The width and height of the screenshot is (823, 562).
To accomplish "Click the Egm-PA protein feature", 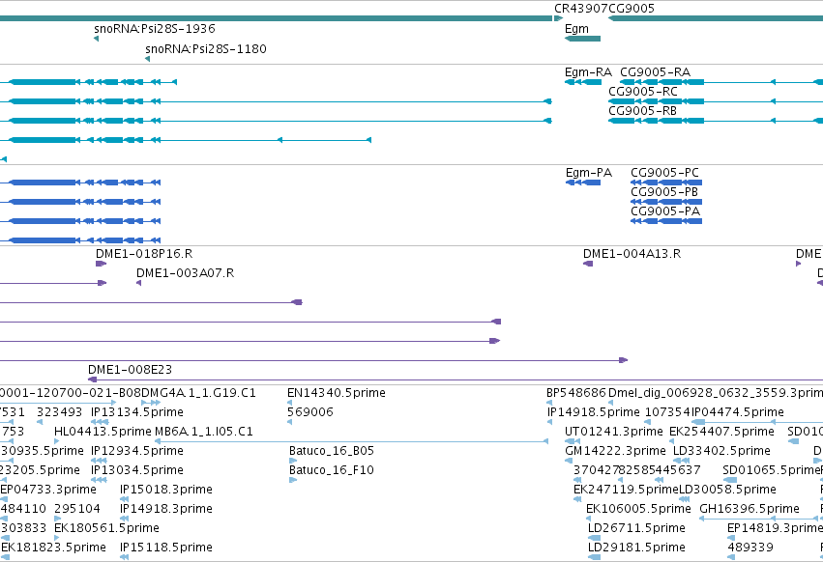I will point(583,183).
